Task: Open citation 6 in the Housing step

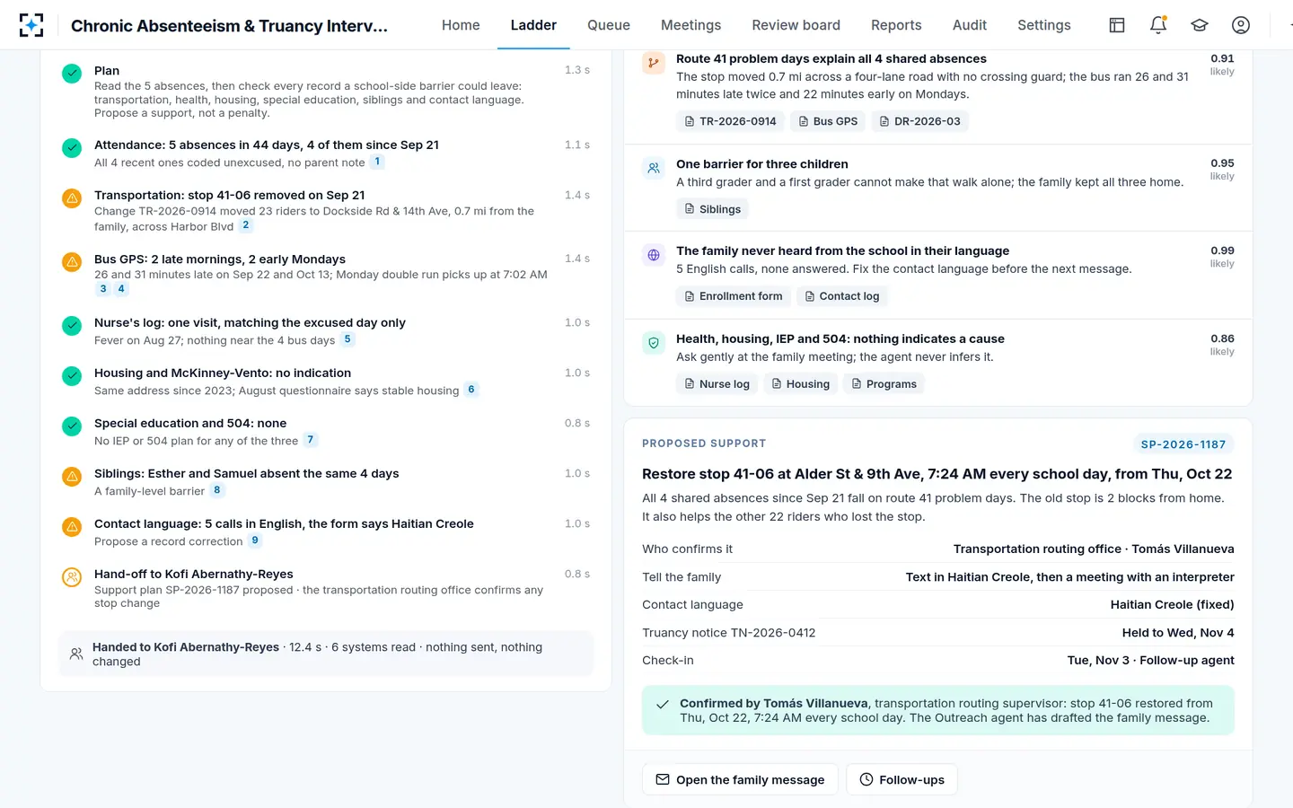Action: (471, 390)
